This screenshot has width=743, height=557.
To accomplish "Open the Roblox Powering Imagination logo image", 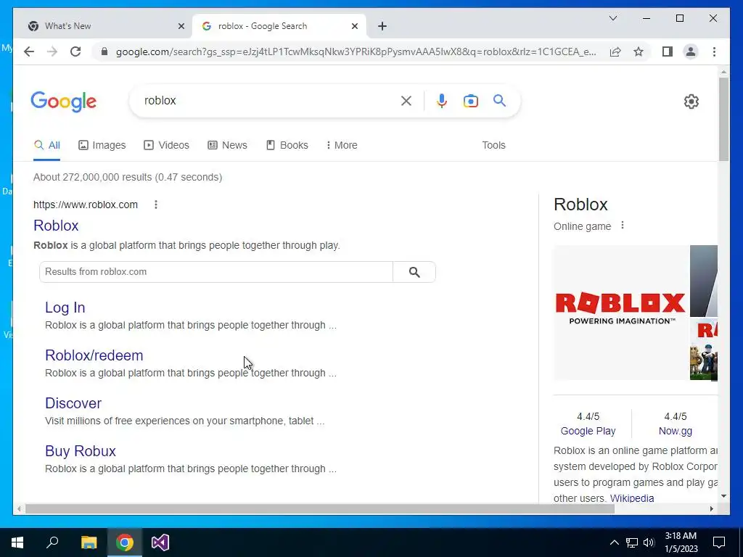I will (x=621, y=313).
